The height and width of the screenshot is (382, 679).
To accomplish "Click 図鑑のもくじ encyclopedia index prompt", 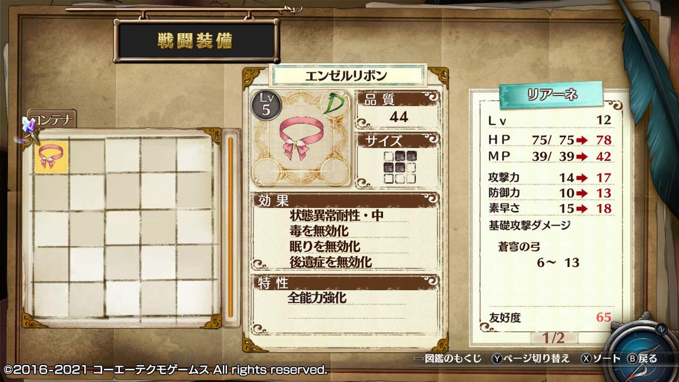I will (x=448, y=358).
